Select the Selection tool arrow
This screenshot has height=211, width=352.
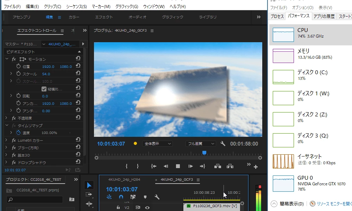tap(89, 185)
